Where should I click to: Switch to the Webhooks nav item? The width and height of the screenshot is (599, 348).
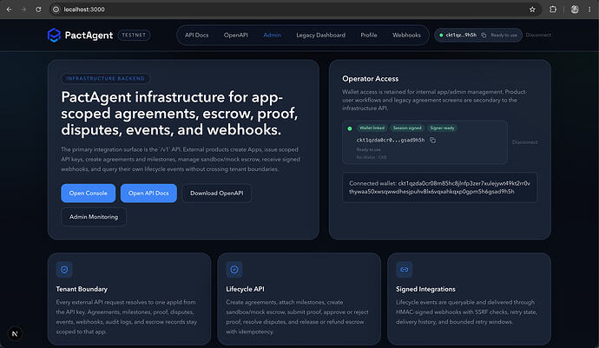coord(406,35)
